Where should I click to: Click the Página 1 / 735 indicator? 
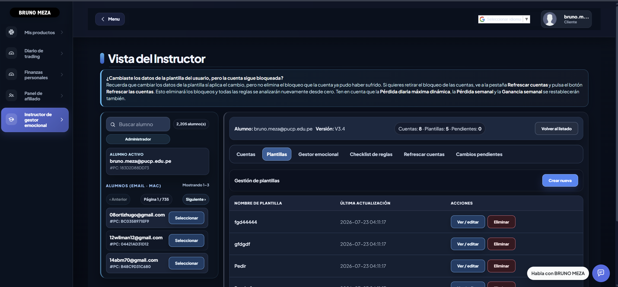tap(156, 199)
